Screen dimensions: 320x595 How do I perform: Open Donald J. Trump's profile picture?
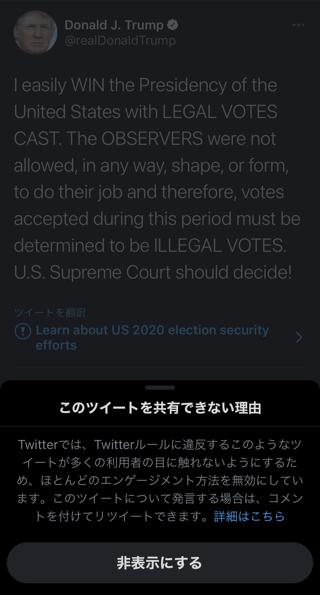[x=36, y=32]
